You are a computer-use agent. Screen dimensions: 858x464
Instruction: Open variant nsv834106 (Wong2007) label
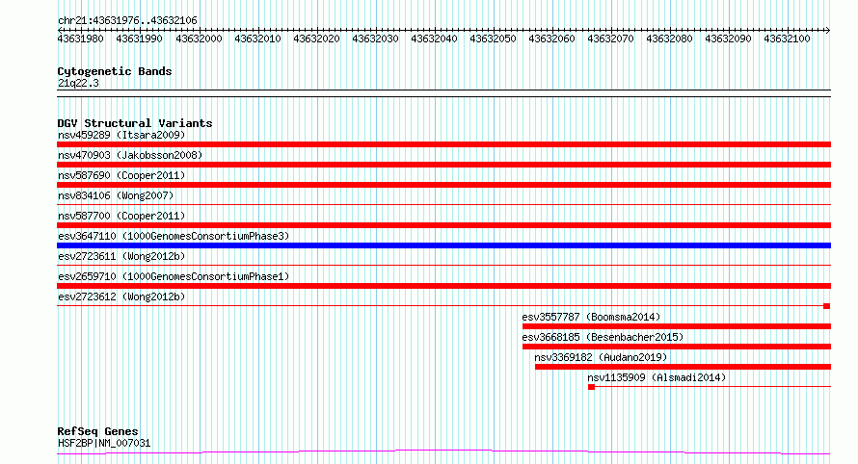(x=116, y=195)
